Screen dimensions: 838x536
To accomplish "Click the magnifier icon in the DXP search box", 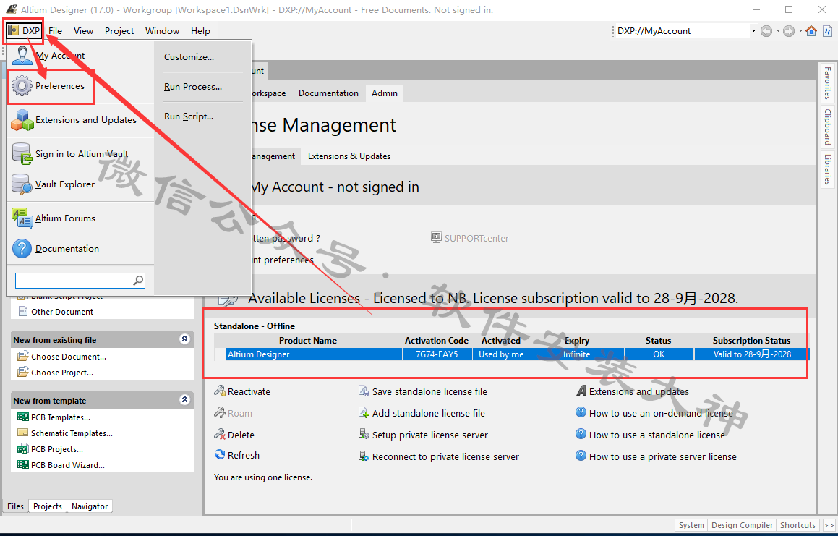I will tap(138, 281).
